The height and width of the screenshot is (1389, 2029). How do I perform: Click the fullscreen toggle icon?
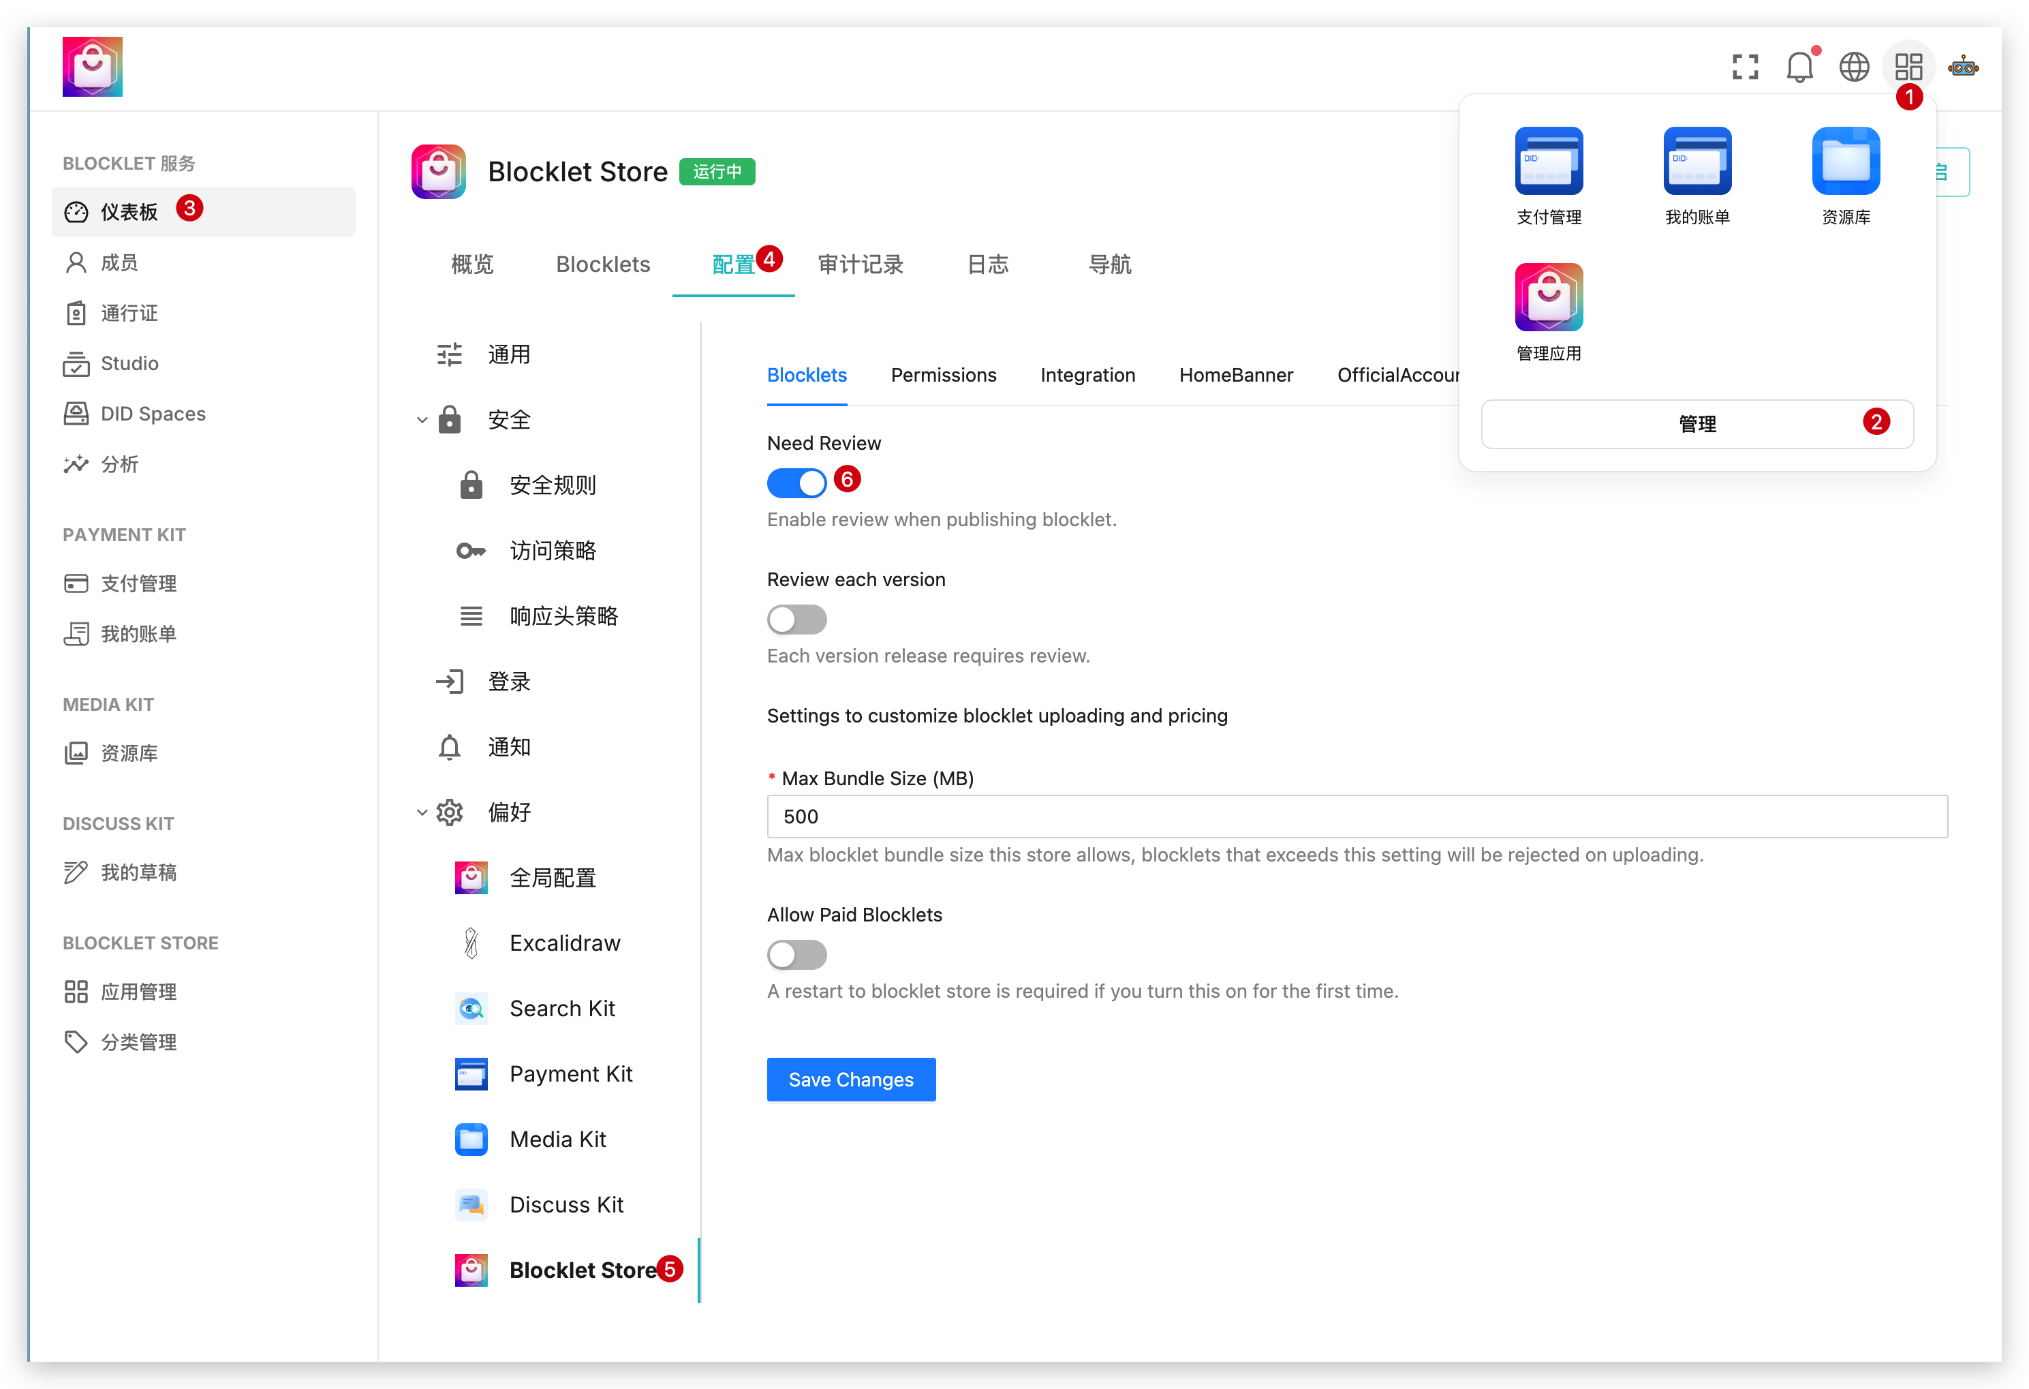(1744, 67)
